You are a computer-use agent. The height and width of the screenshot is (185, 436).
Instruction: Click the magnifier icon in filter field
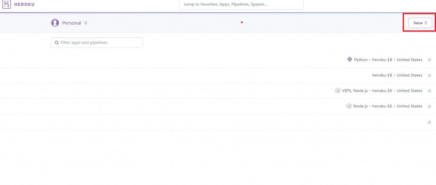57,43
